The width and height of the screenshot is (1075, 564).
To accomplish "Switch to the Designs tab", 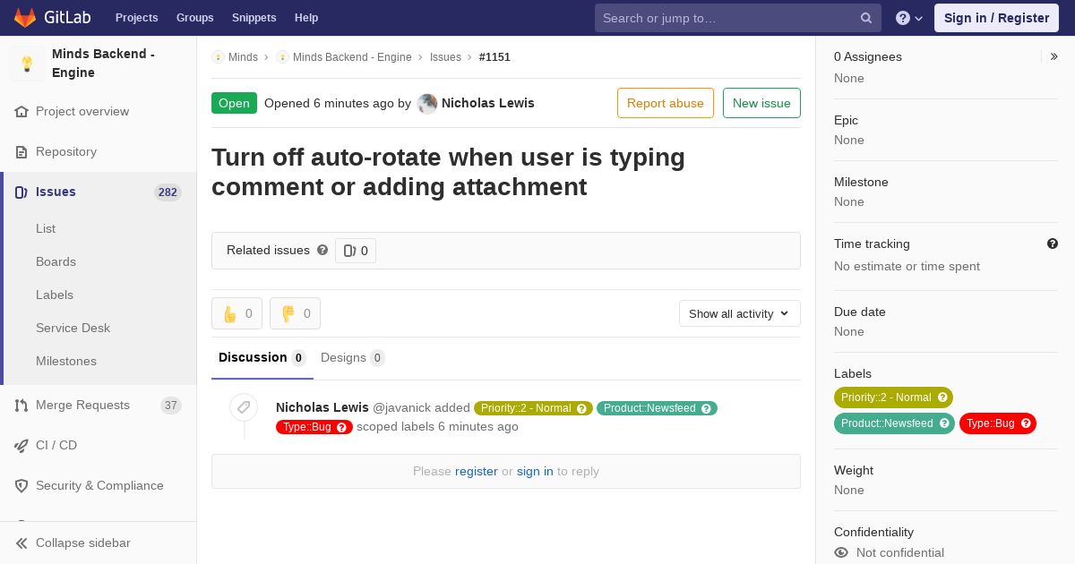I will click(353, 358).
